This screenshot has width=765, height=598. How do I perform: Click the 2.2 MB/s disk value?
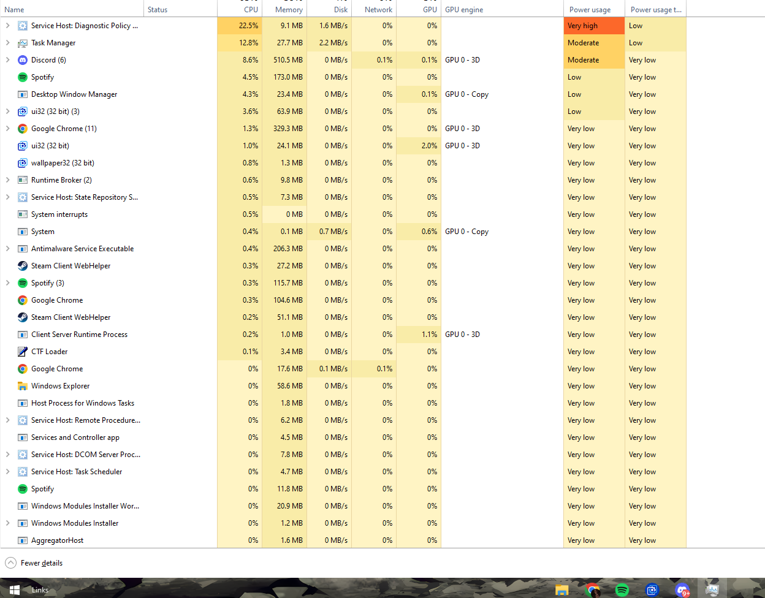[333, 43]
